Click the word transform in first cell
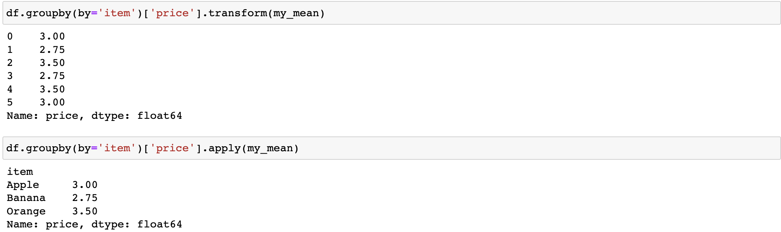Image resolution: width=781 pixels, height=232 pixels. (237, 13)
